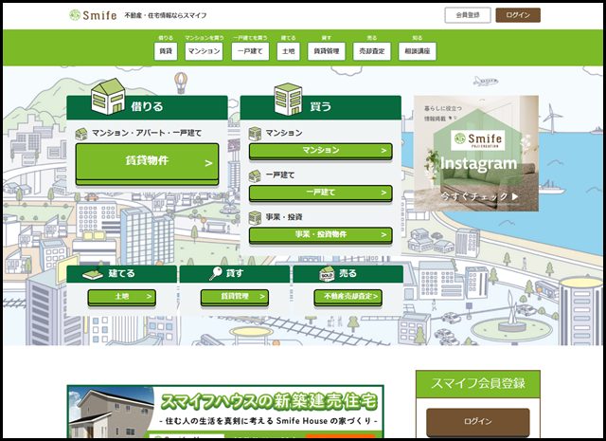The image size is (606, 441).
Task: Click the 売る section header text
Action: [x=348, y=273]
